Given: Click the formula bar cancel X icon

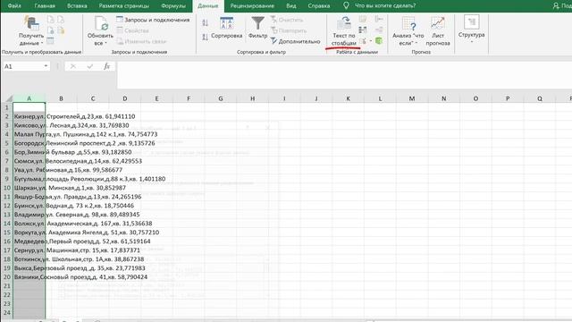Looking at the screenshot, I should 73,66.
